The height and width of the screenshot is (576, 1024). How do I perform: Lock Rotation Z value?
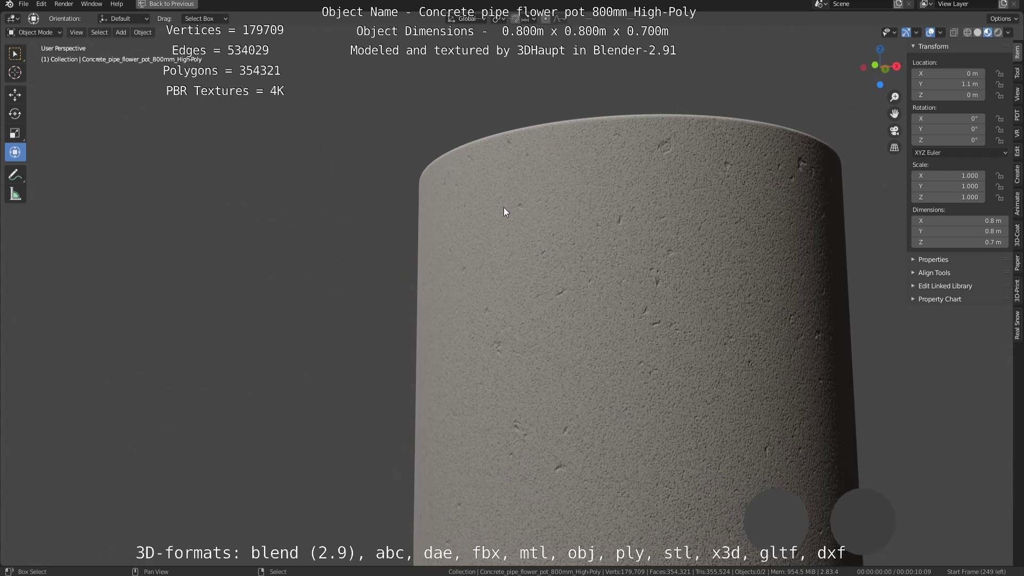1000,140
